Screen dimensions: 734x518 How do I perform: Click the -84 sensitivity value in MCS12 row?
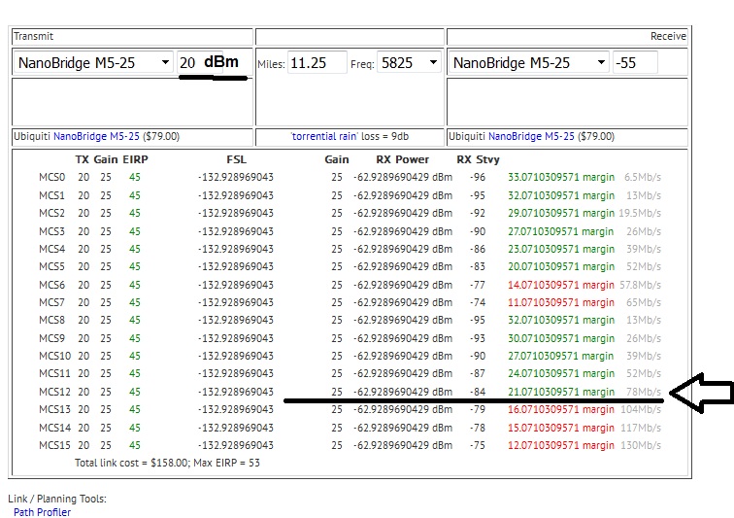(x=478, y=392)
